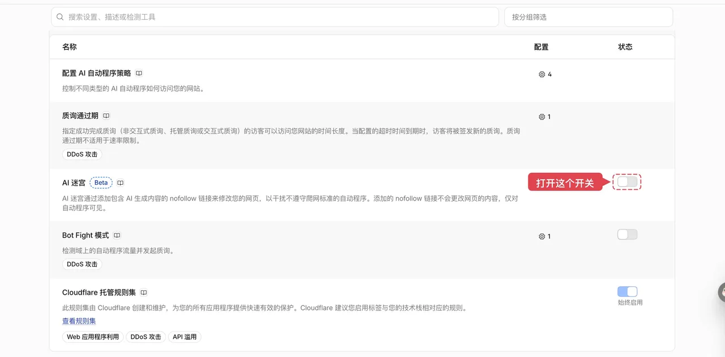Click the DDoS 攻击 tag under Cloudflare 托管规则集
This screenshot has height=357, width=725.
point(146,337)
